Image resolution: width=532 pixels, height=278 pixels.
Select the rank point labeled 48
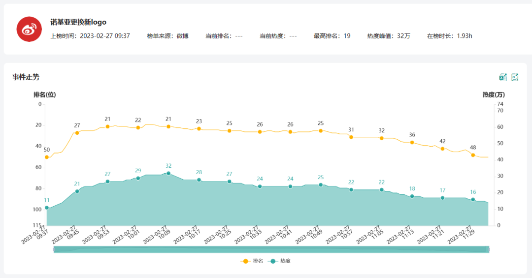click(473, 155)
